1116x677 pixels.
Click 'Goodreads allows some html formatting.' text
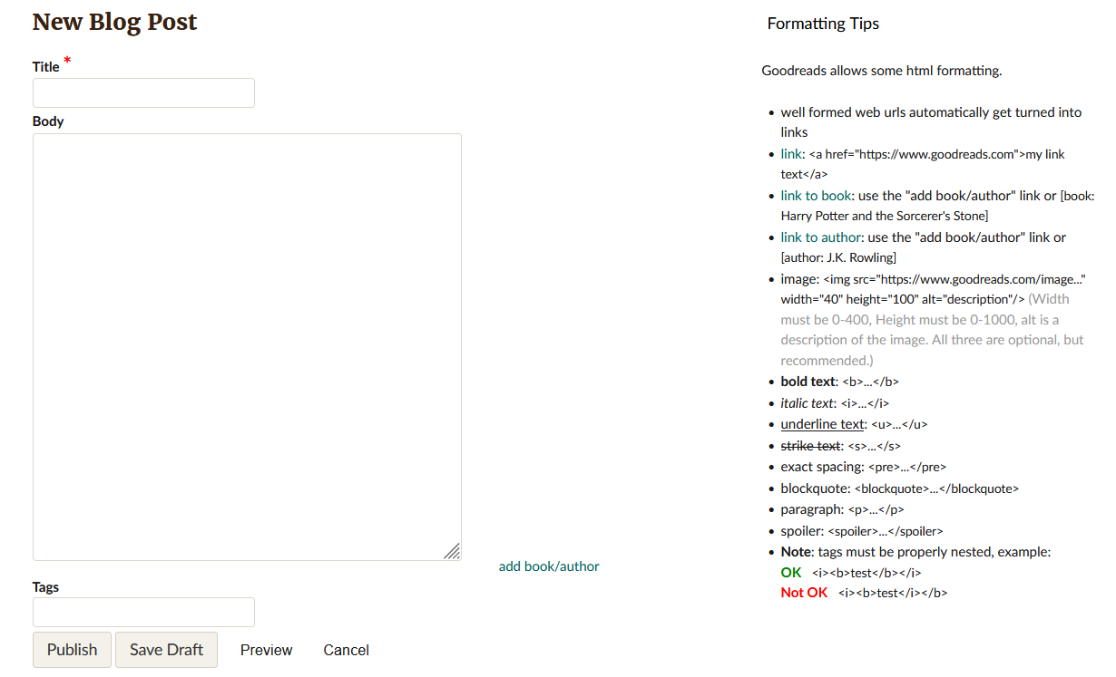point(882,71)
